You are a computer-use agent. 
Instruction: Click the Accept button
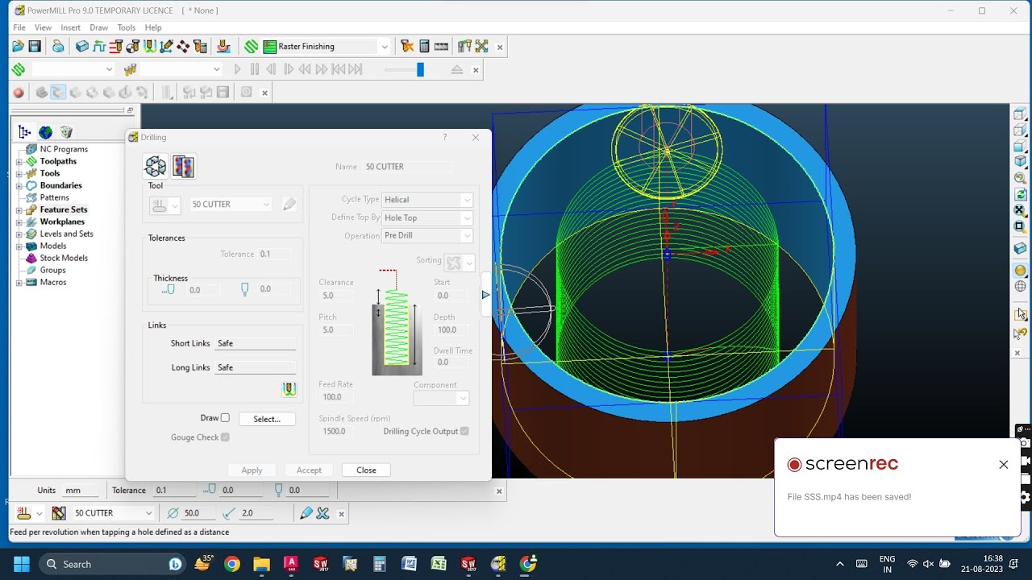click(309, 470)
